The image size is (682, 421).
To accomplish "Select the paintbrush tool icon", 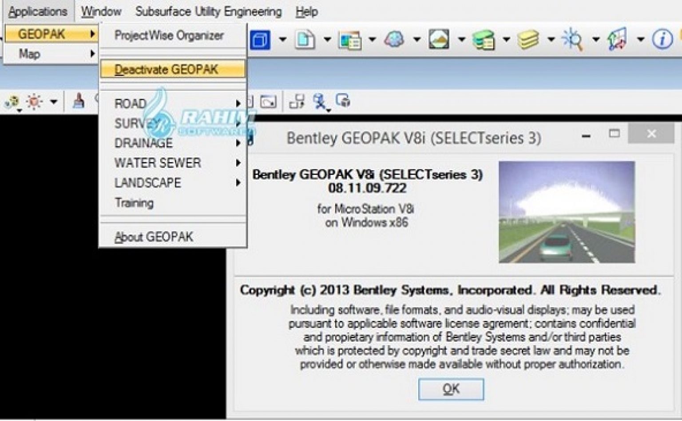I will [x=79, y=101].
